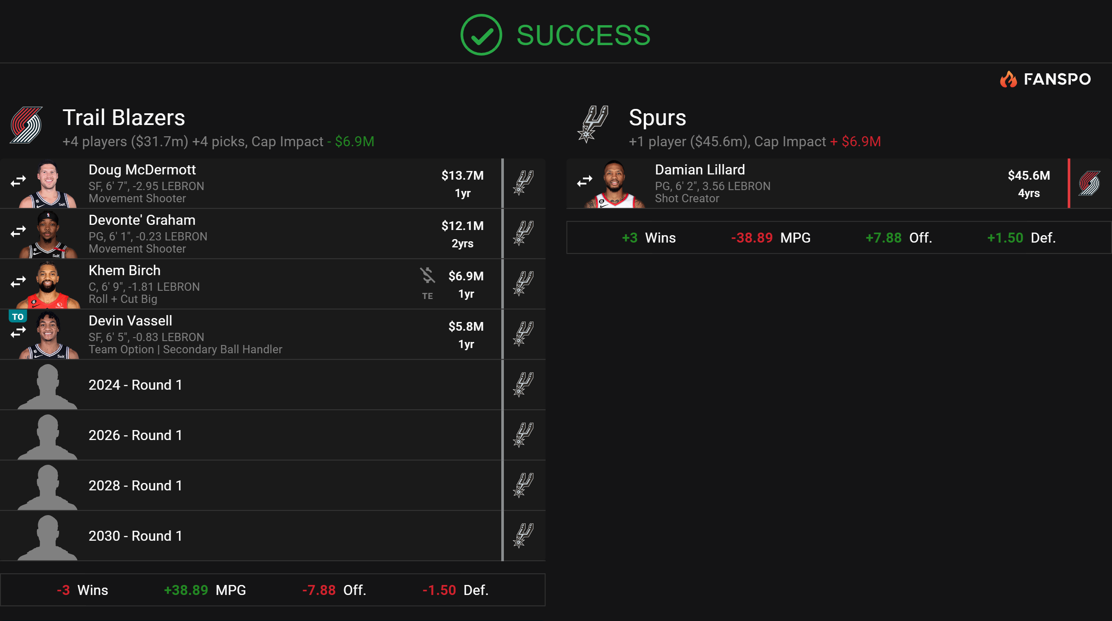Click swap arrows icon beside Khem Birch
The width and height of the screenshot is (1112, 621).
click(18, 282)
